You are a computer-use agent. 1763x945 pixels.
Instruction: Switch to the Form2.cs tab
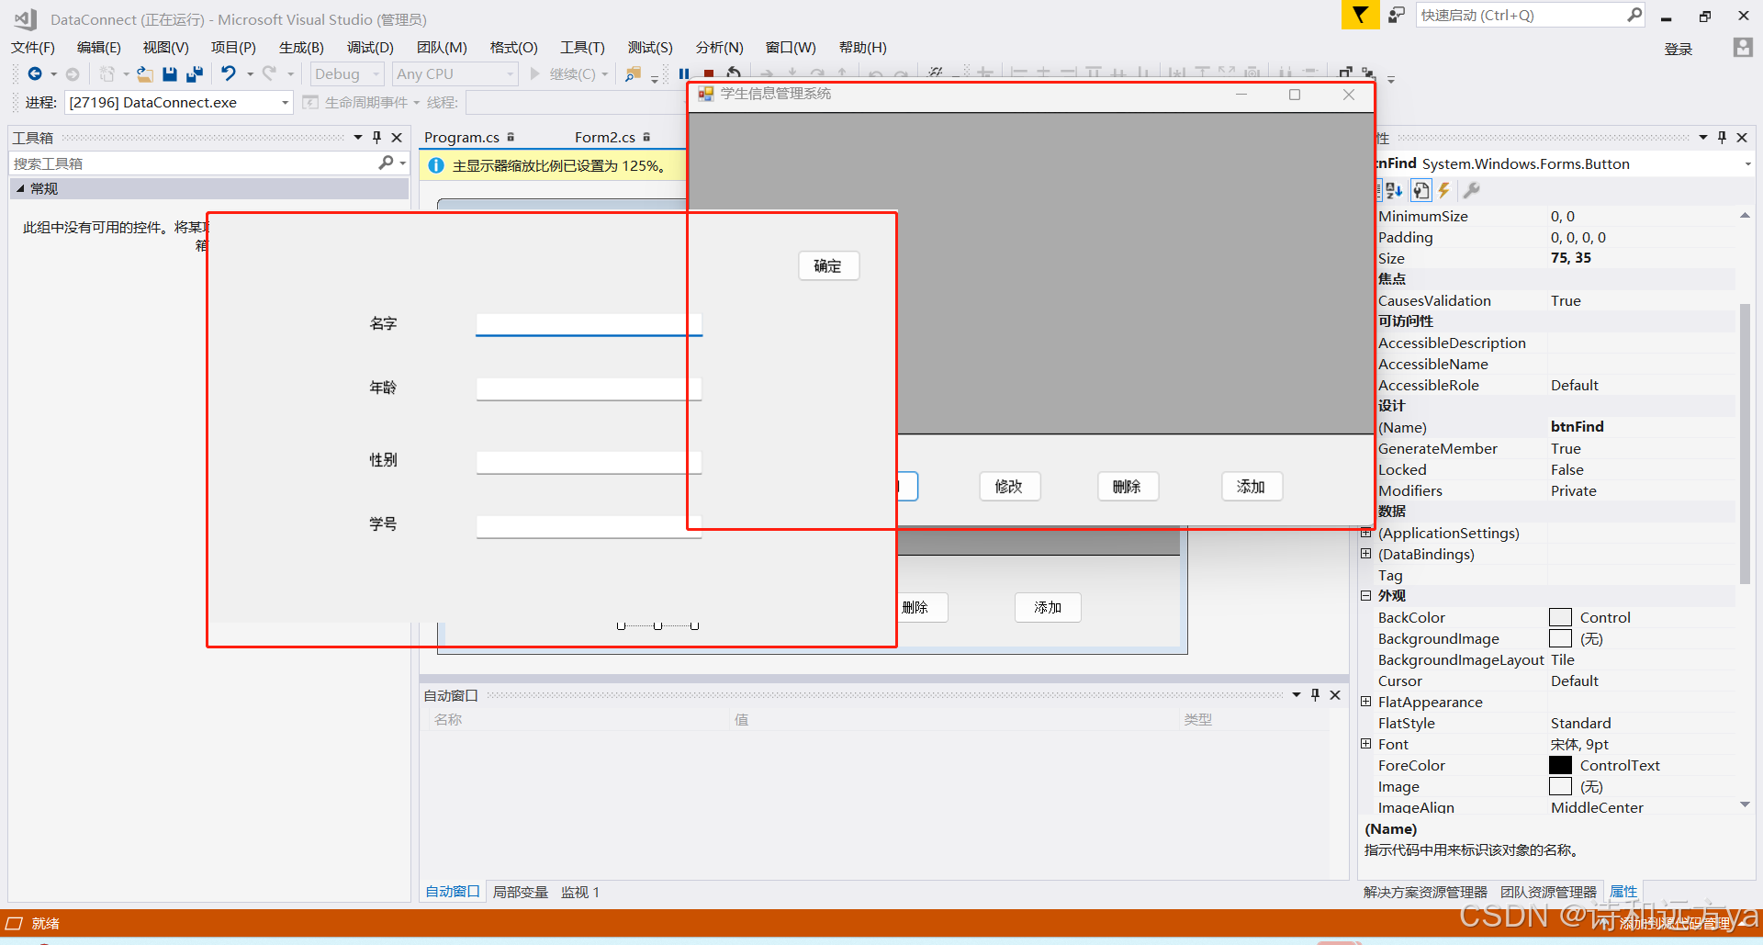(x=605, y=137)
